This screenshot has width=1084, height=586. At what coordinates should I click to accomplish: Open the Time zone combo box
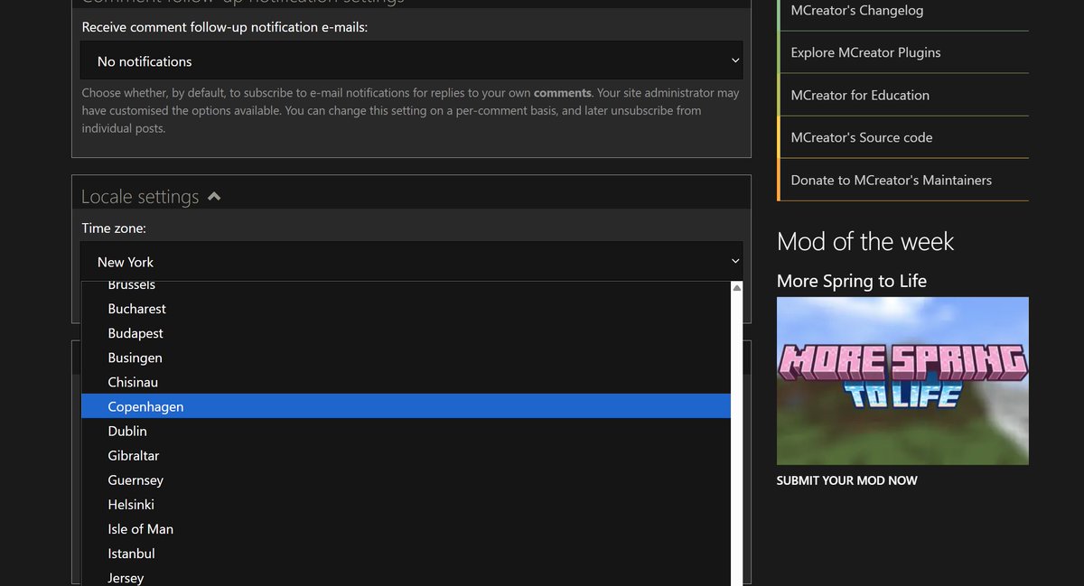point(411,261)
